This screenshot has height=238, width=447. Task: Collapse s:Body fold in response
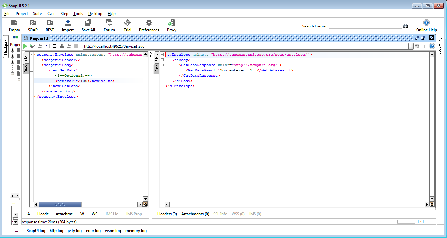point(162,60)
